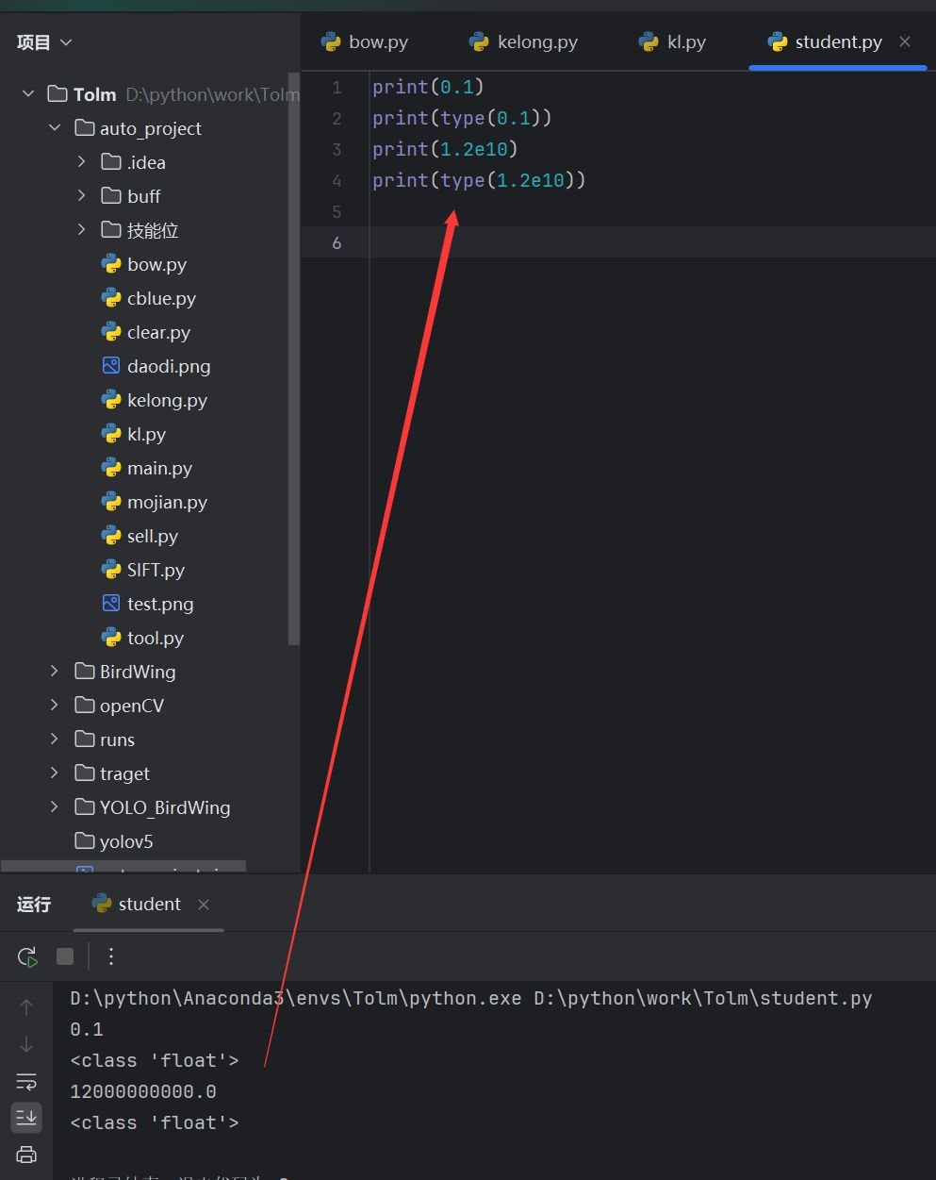Screen dimensions: 936x1180
Task: Click the Python icon on kelong.py tab
Action: [480, 42]
